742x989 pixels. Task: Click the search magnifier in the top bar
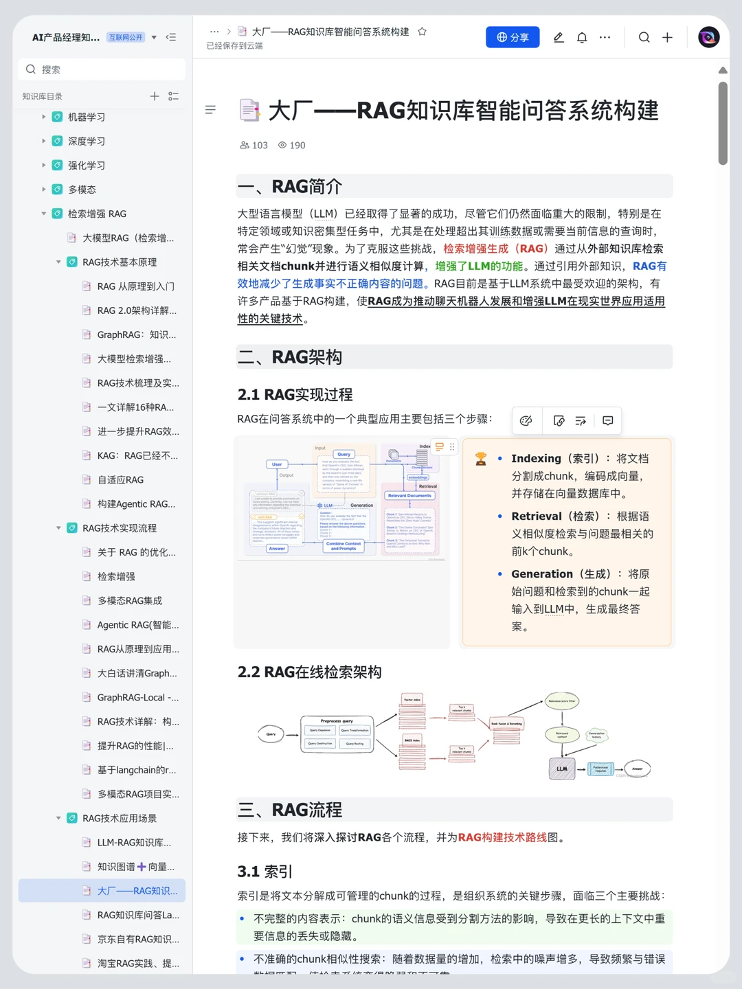(x=644, y=37)
